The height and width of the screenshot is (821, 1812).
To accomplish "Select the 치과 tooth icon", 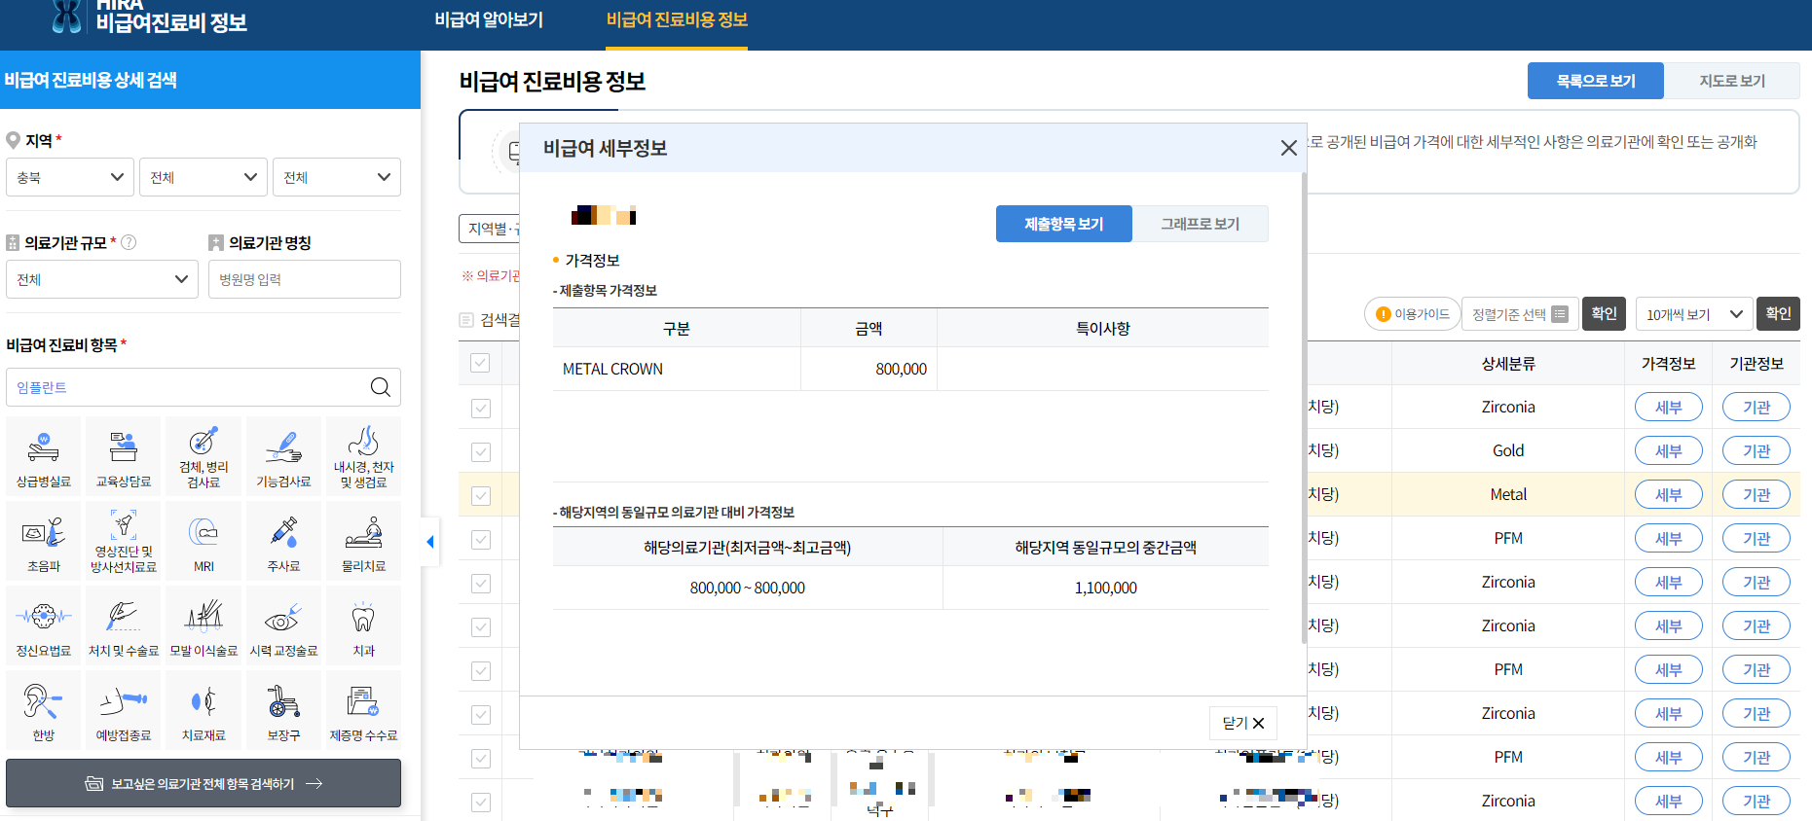I will tap(363, 625).
